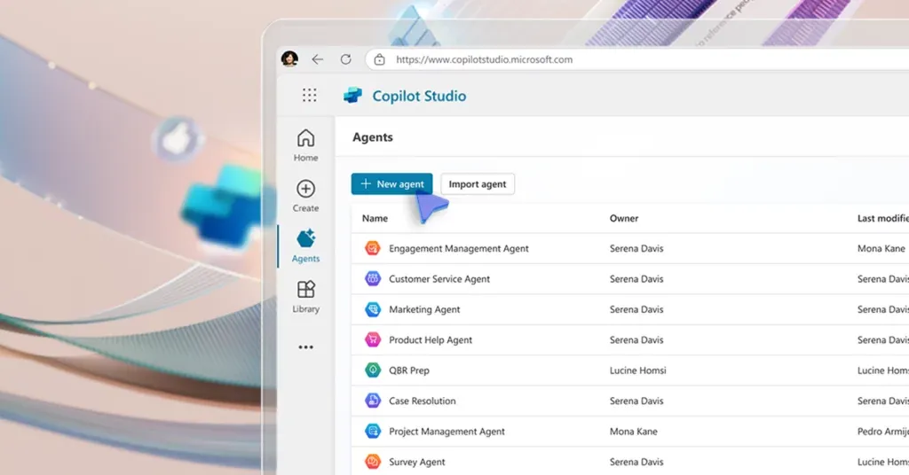Viewport: 909px width, 475px height.
Task: Click the browser profile avatar
Action: (x=290, y=59)
